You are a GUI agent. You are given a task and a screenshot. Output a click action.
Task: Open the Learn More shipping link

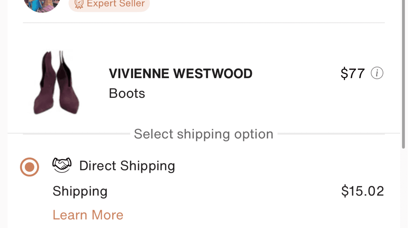click(x=88, y=215)
